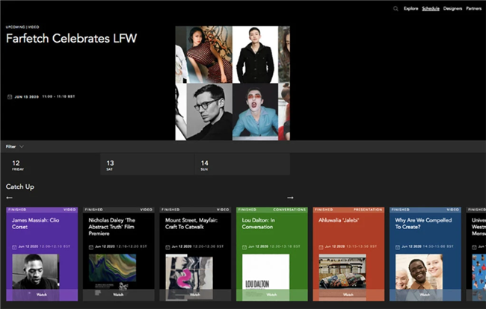Click Watch on James Massiah: Clio Corset
The width and height of the screenshot is (486, 309).
(42, 295)
